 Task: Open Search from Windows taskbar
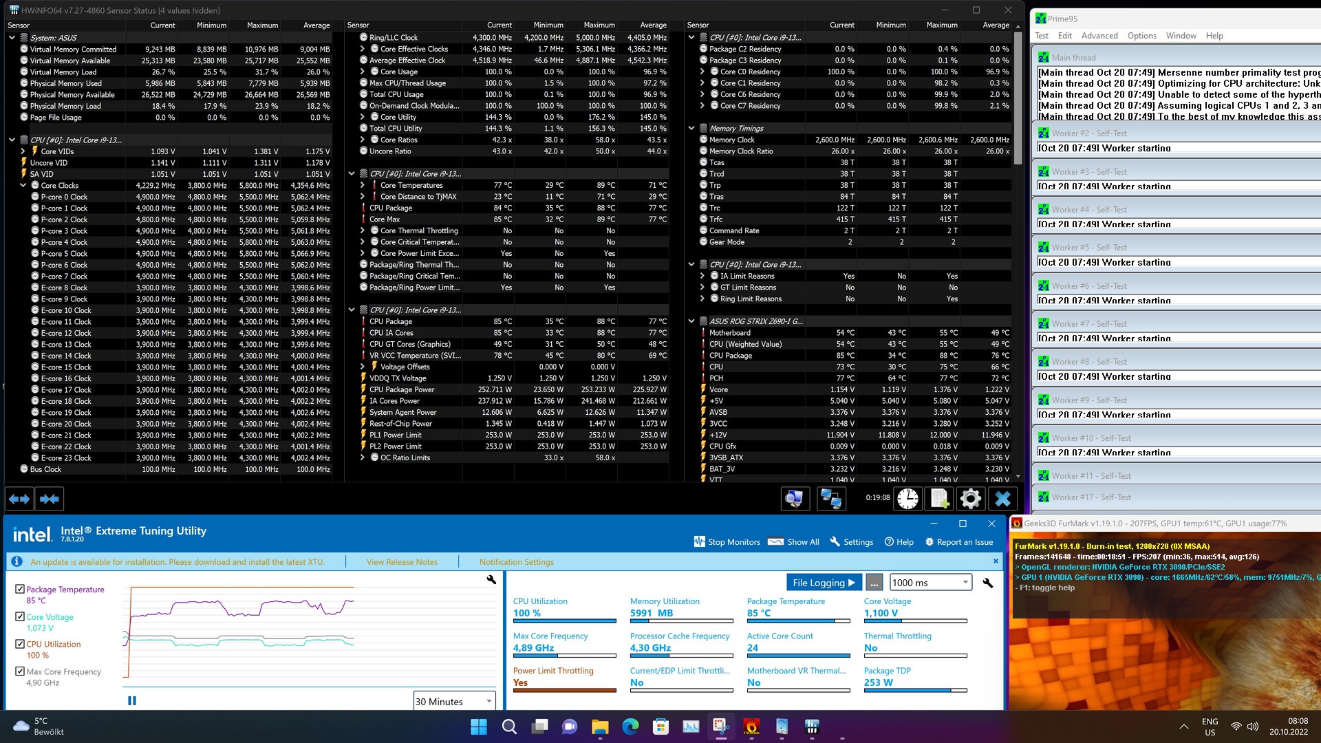[x=509, y=726]
